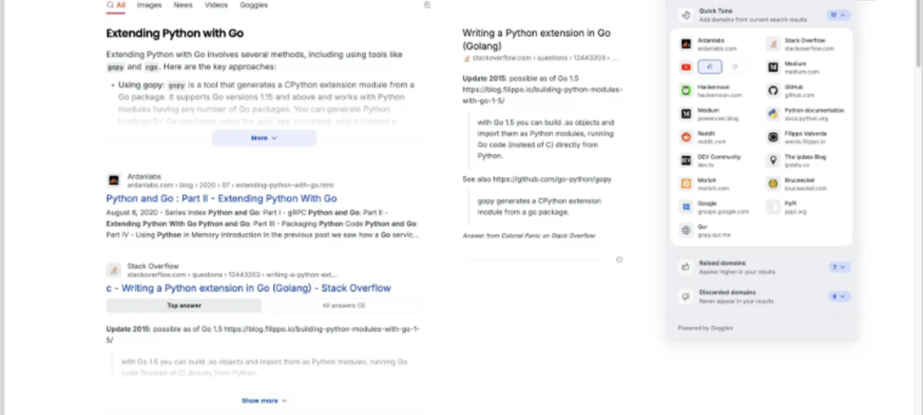The width and height of the screenshot is (923, 415).
Task: Click the Python documentation icon
Action: pyautogui.click(x=773, y=114)
